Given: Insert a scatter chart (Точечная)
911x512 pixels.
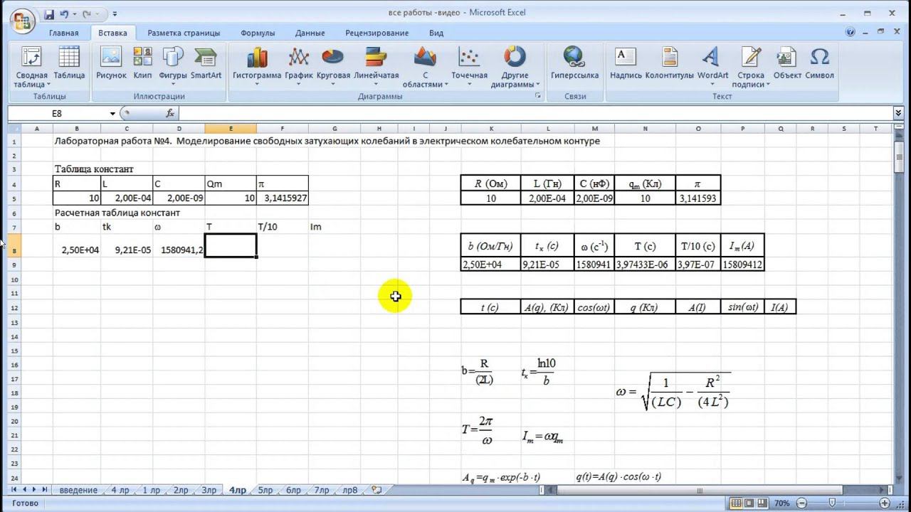Looking at the screenshot, I should click(469, 67).
